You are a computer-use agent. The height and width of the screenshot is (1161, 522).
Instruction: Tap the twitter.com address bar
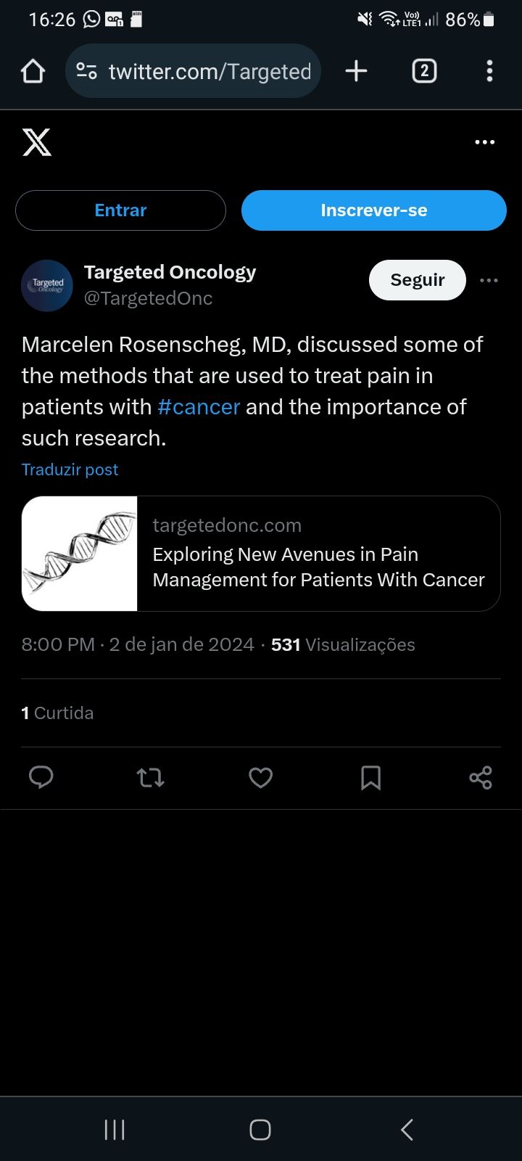(209, 71)
